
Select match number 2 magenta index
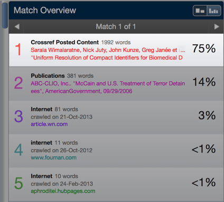(x=18, y=83)
